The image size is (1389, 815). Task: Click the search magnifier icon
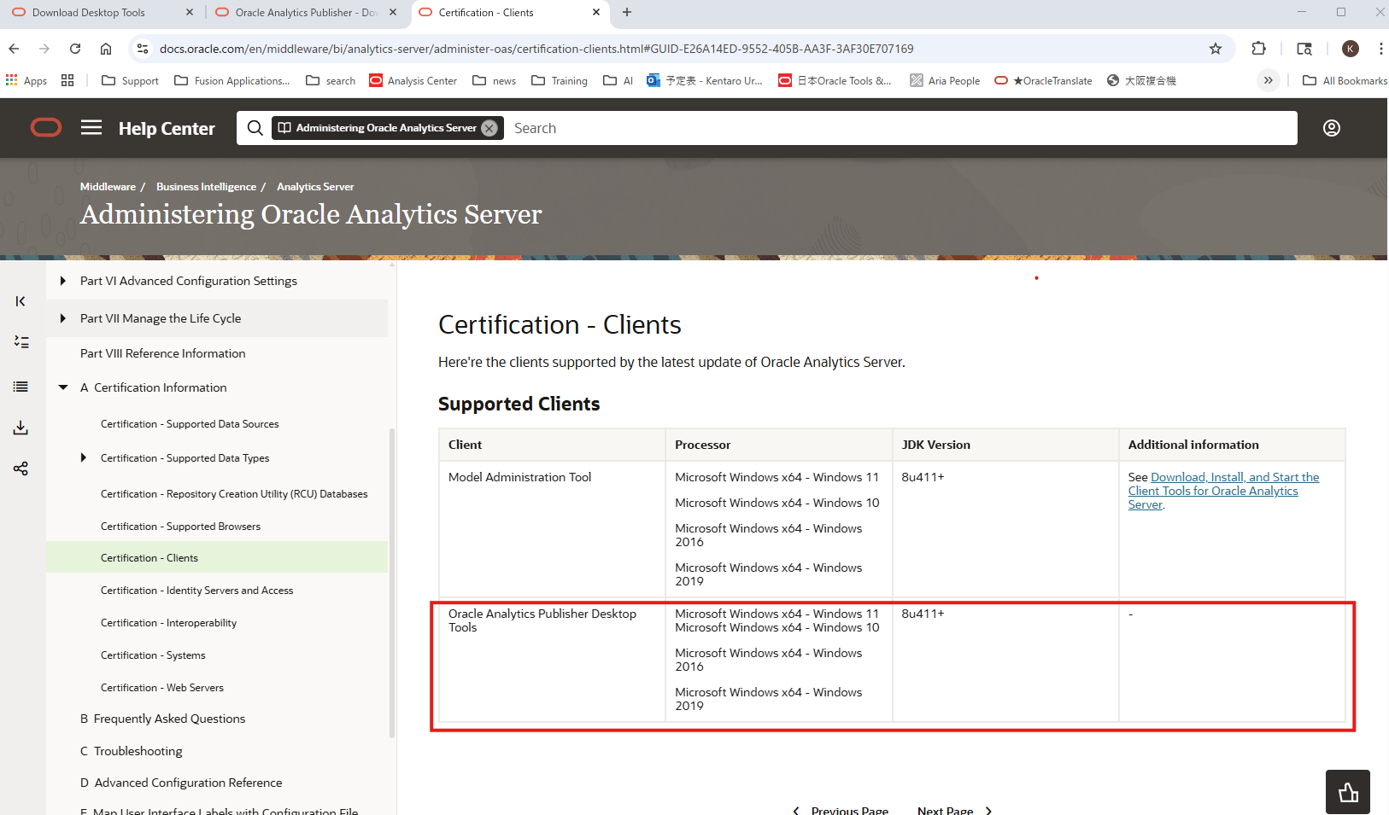[x=255, y=128]
